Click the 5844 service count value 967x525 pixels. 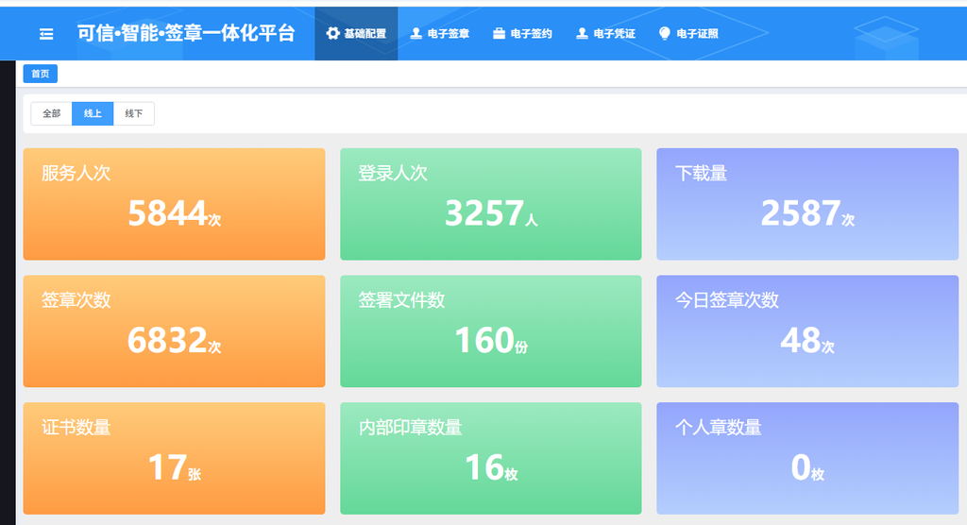tap(167, 213)
